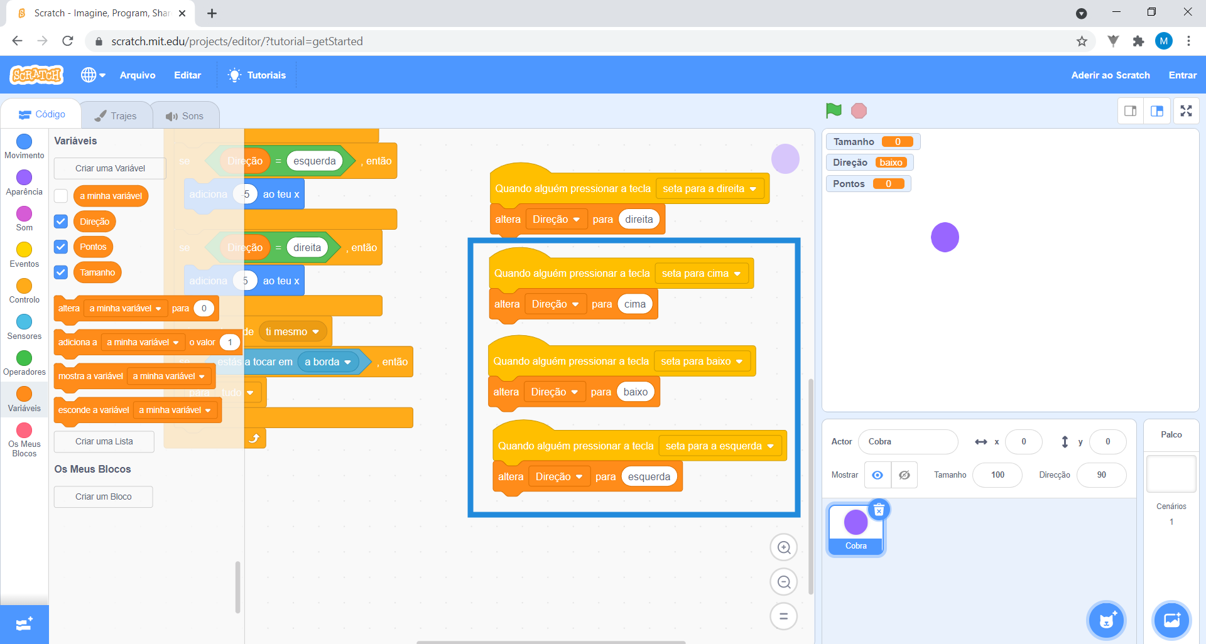Select Operadores block category
The height and width of the screenshot is (644, 1206).
pos(24,363)
